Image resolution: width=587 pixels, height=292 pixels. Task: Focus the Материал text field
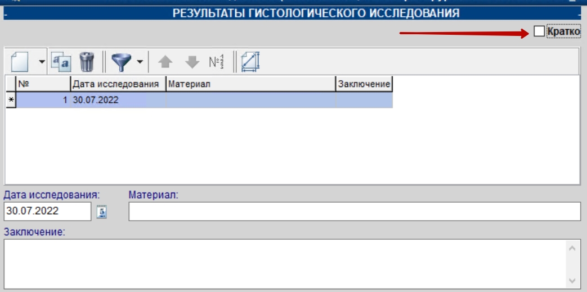pyautogui.click(x=355, y=211)
